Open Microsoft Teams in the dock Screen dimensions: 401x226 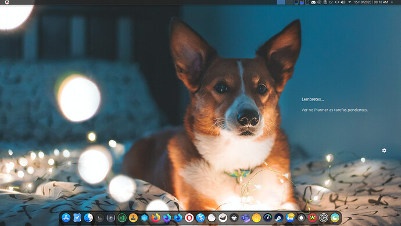coord(245,217)
